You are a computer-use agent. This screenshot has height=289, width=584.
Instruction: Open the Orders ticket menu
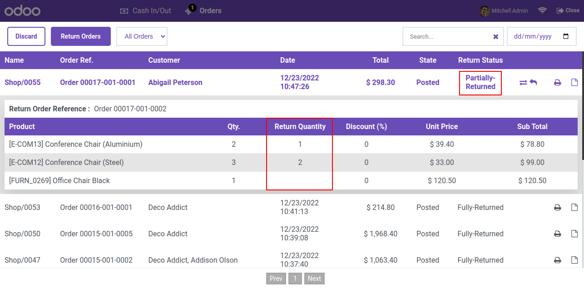(x=203, y=10)
